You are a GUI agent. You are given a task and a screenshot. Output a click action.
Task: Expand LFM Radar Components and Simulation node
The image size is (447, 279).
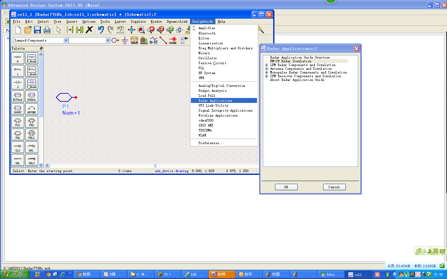pos(266,65)
